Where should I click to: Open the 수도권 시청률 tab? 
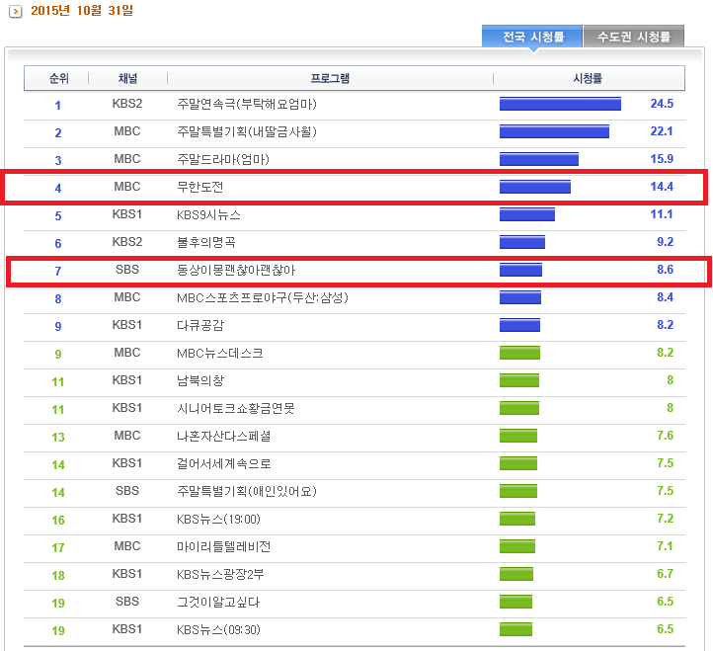[633, 37]
